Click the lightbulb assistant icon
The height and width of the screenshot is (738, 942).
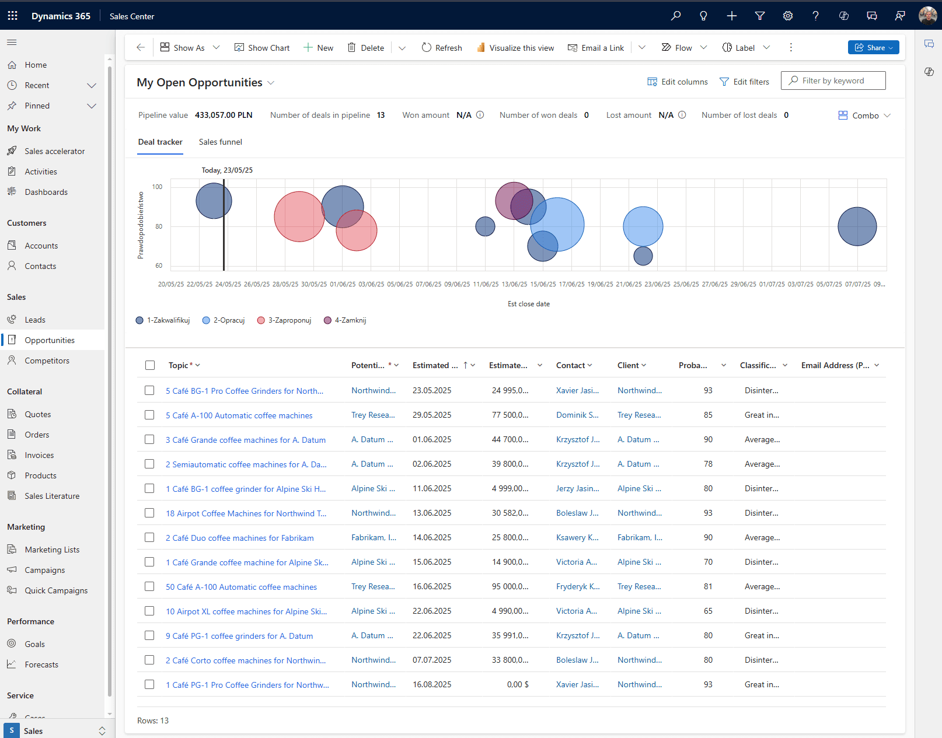coord(704,16)
